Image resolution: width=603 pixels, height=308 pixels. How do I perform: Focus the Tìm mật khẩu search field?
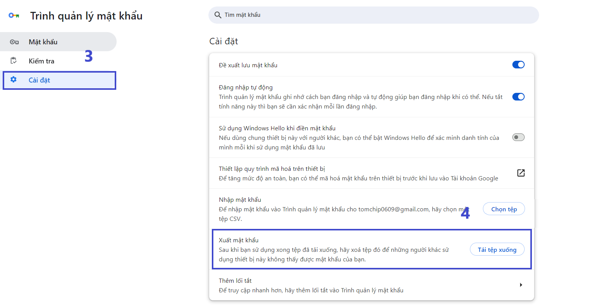pos(374,15)
